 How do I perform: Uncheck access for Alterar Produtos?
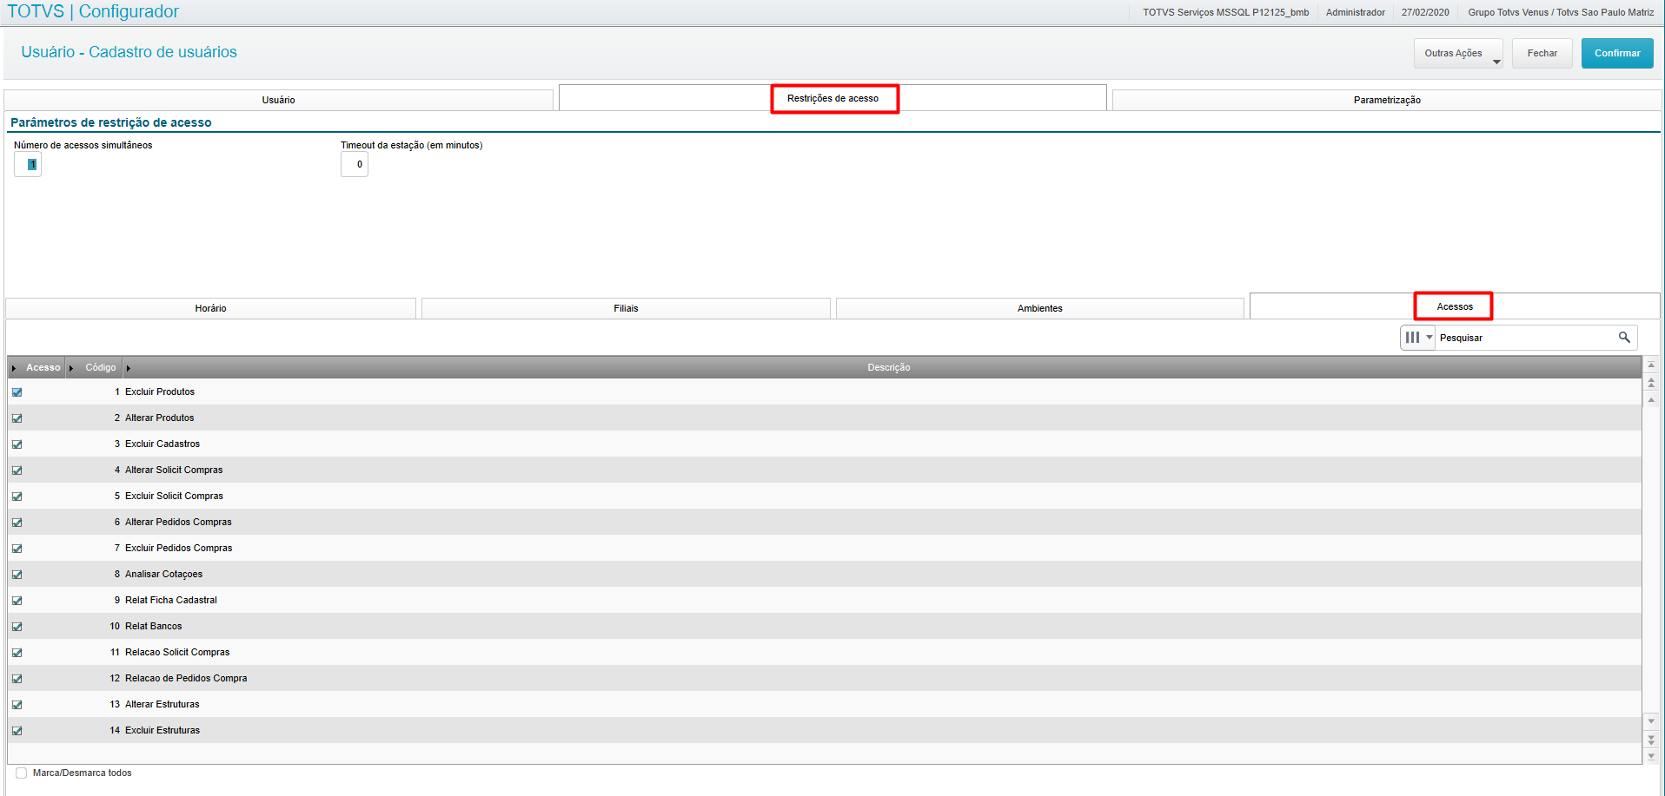(17, 418)
